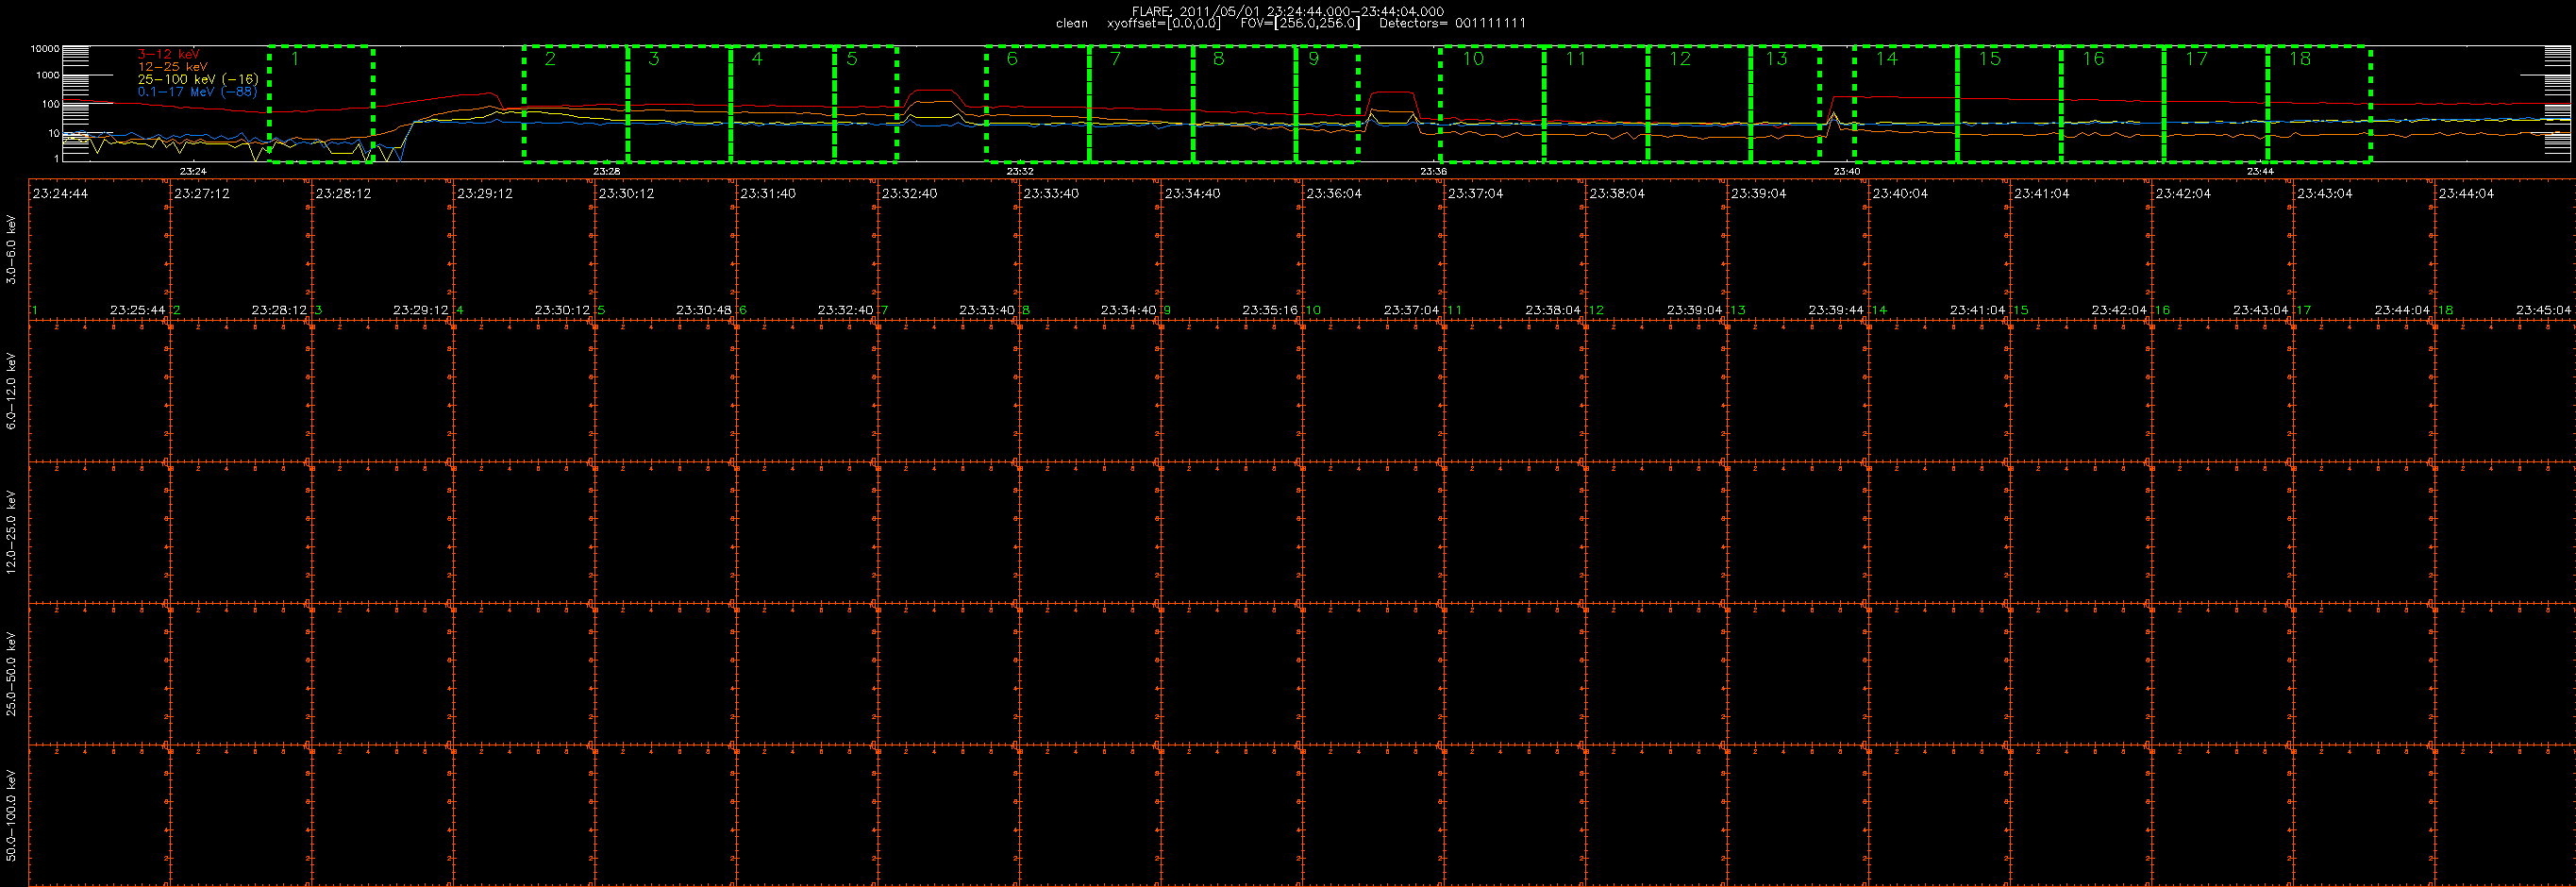2576x887 pixels.
Task: Click the 23:39:44 end time label
Action: [1836, 310]
